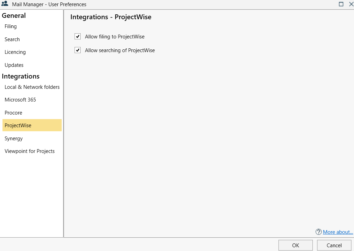Open the Filing preferences page
Screen dimensions: 354x251
10,26
